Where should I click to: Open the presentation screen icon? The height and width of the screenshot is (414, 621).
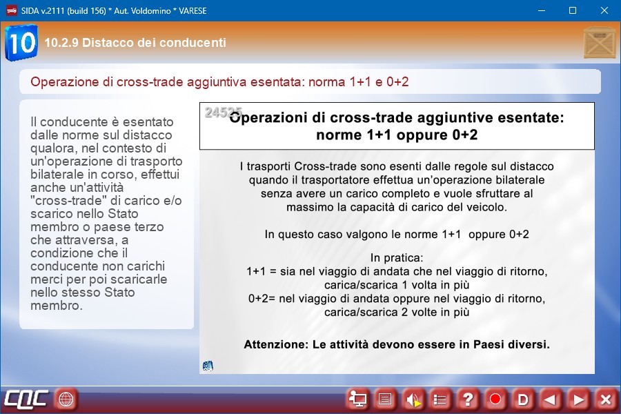pos(358,399)
